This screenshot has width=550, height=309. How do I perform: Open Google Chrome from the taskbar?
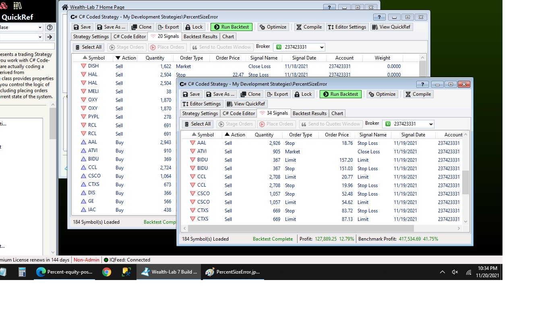coord(107,272)
